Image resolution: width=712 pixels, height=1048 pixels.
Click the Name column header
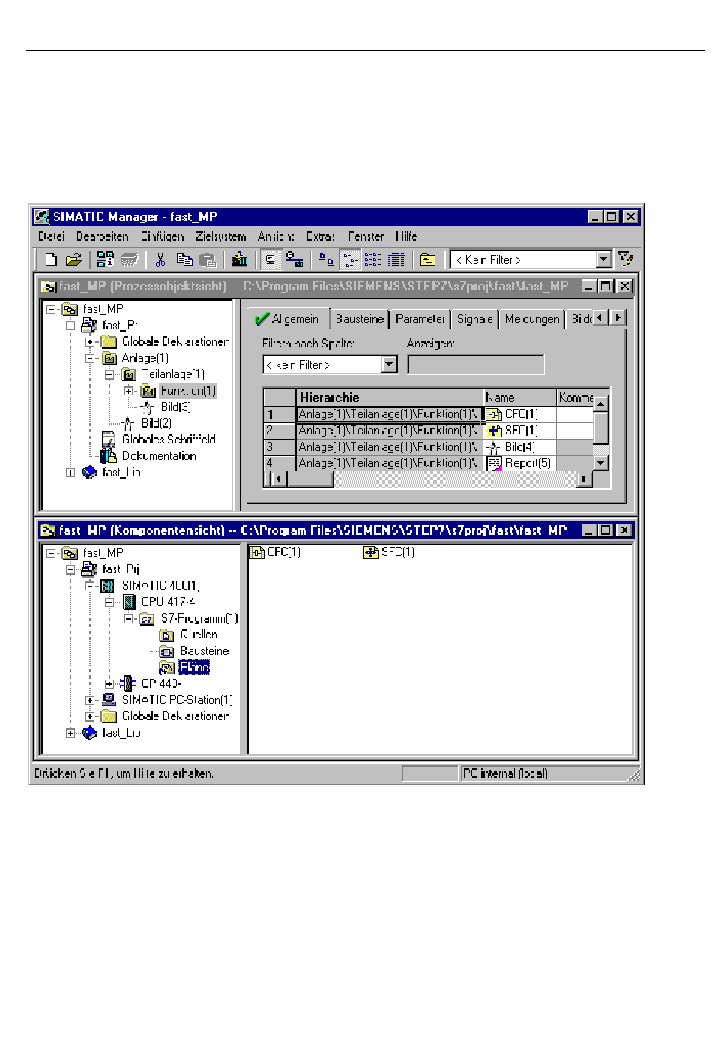[519, 398]
